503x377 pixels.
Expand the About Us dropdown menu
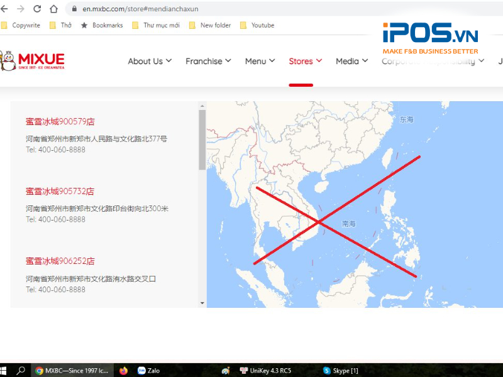point(150,61)
